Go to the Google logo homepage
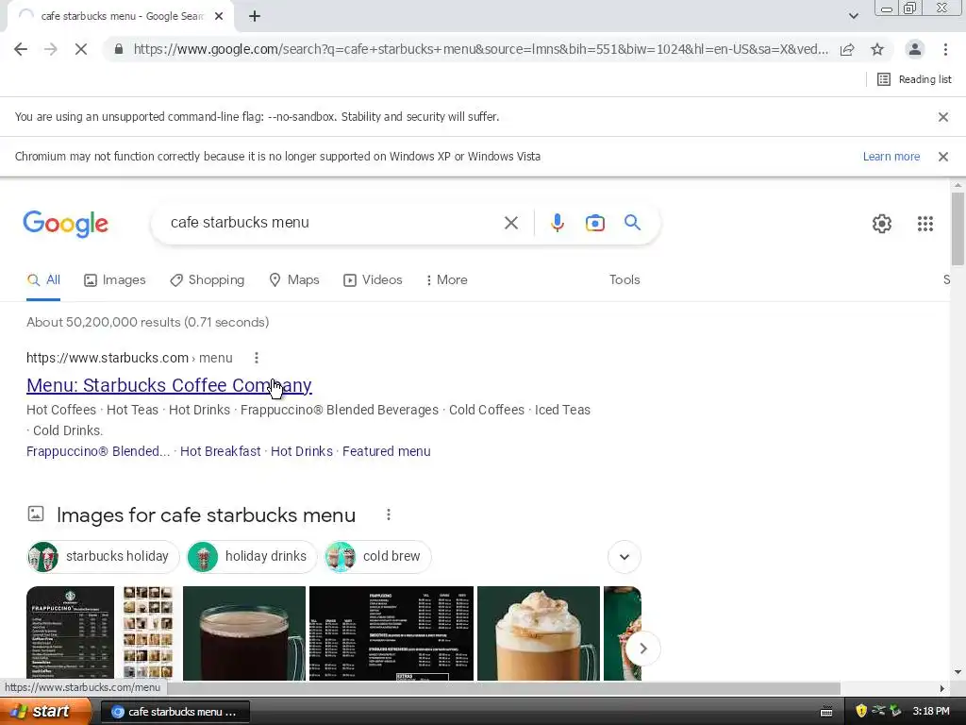 click(x=66, y=223)
